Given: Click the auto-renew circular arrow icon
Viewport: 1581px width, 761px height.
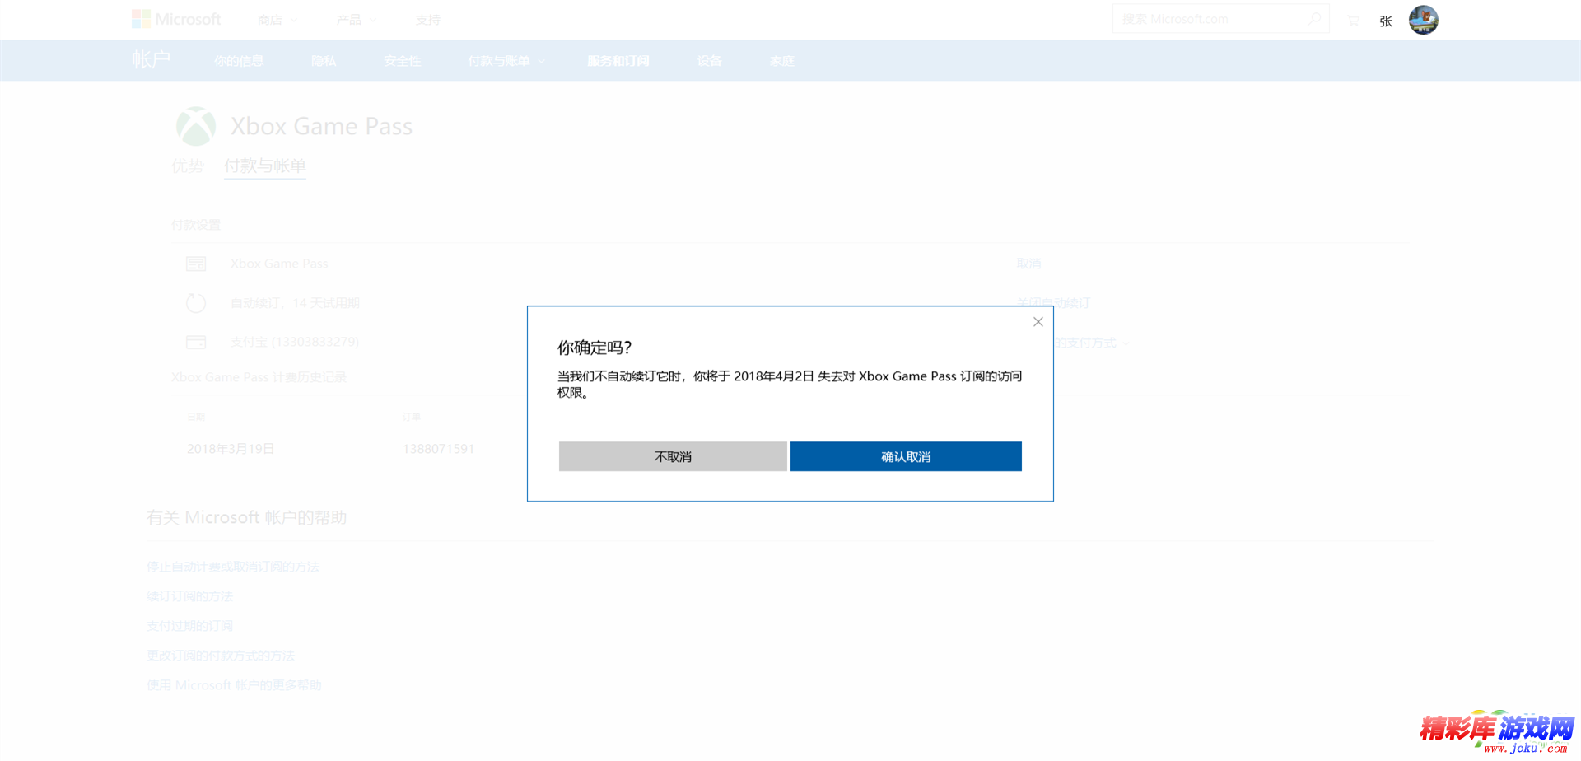Looking at the screenshot, I should click(x=196, y=303).
